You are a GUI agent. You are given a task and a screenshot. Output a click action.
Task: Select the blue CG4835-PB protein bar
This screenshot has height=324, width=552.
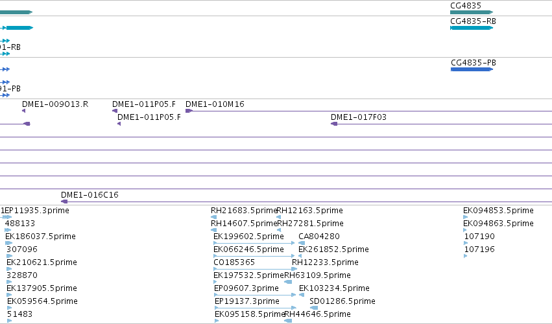tap(472, 69)
